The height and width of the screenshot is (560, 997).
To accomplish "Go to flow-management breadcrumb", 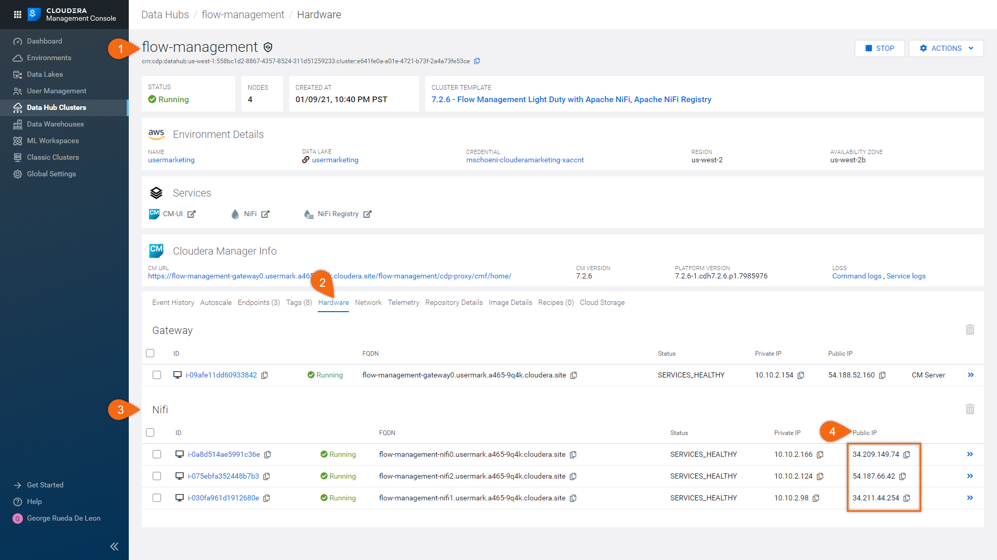I will pyautogui.click(x=243, y=15).
